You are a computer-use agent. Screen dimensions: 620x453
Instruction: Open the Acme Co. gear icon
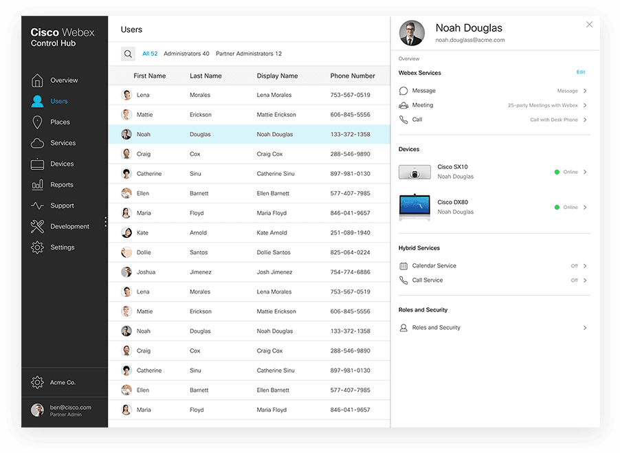click(x=37, y=382)
